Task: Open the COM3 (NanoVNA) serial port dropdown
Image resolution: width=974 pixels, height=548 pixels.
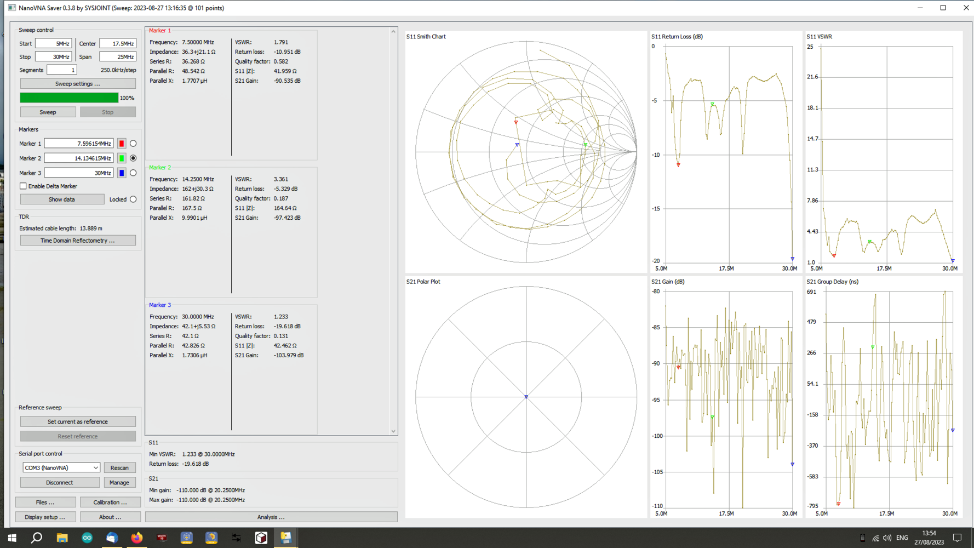Action: click(61, 467)
